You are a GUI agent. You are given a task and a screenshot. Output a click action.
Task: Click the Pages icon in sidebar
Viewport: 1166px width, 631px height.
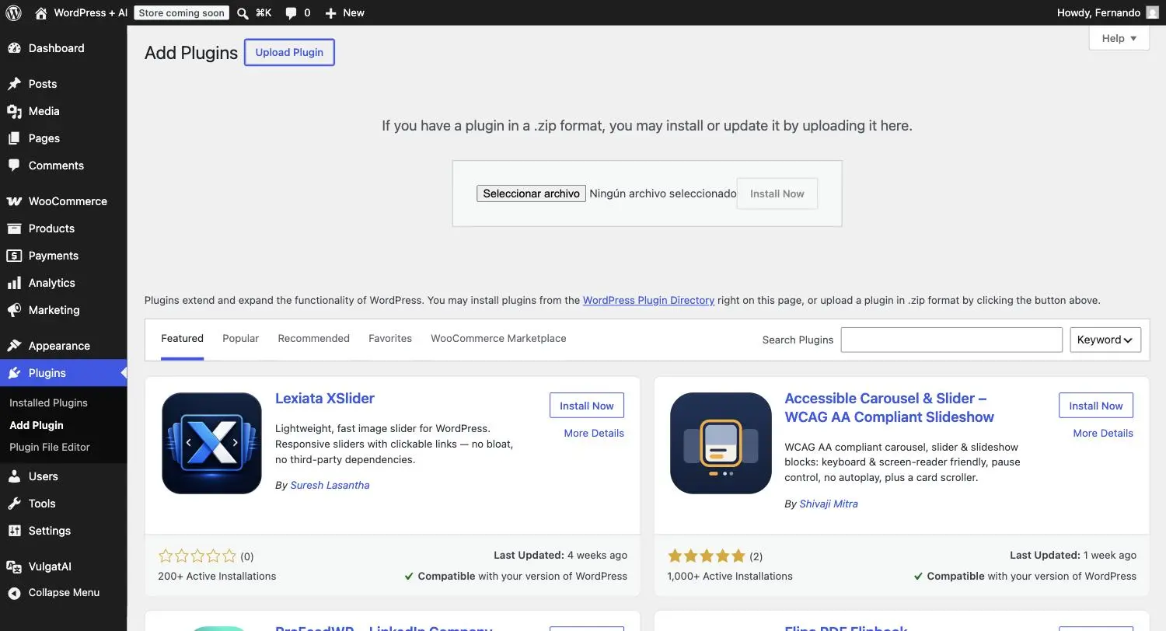(x=14, y=138)
